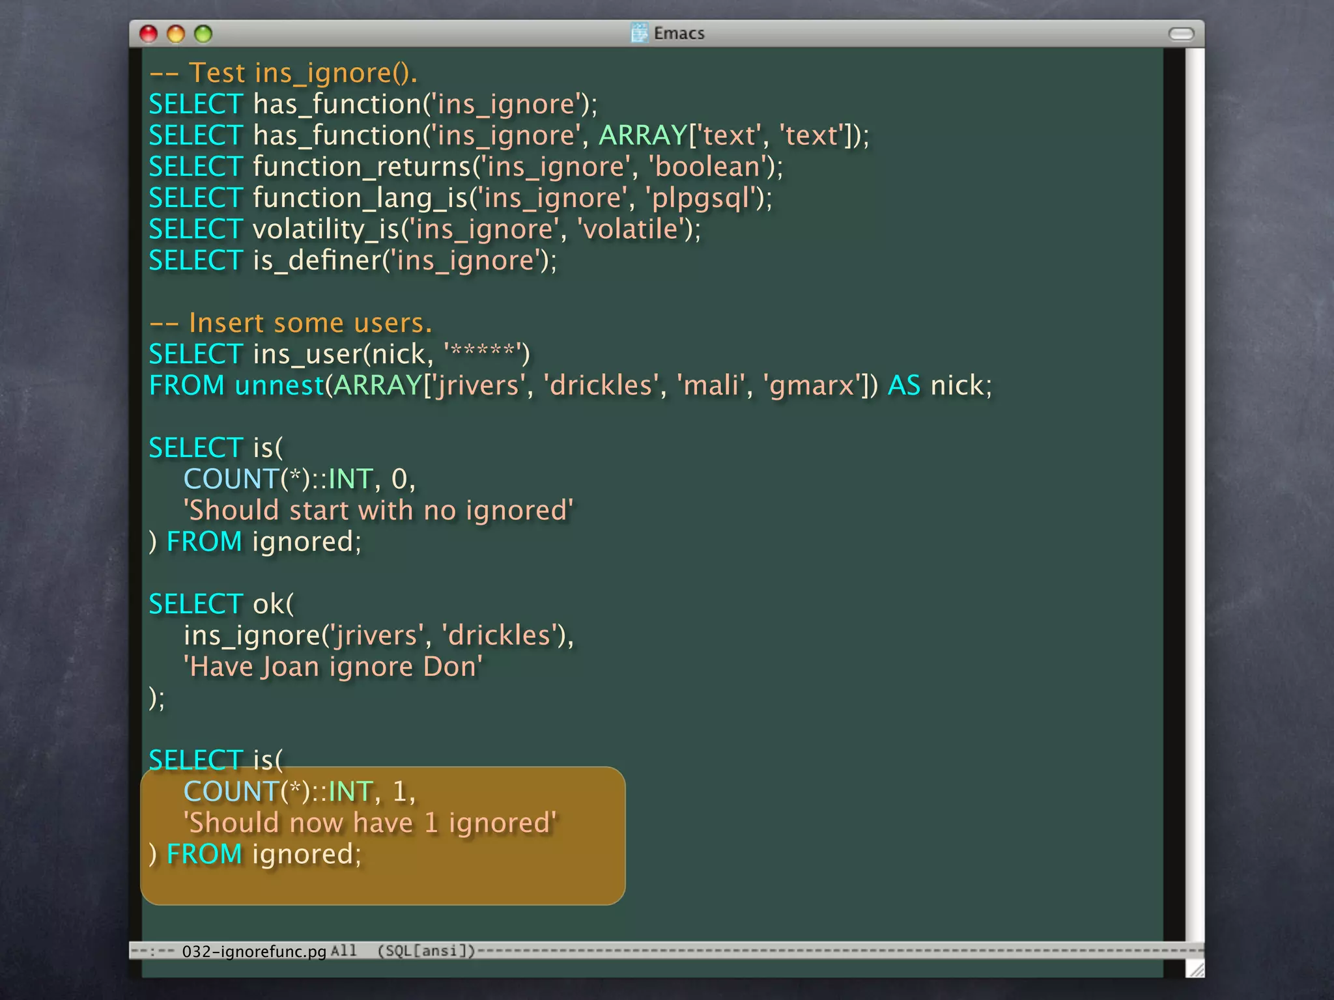Click 'unnest' keyword in FROM line

(279, 385)
